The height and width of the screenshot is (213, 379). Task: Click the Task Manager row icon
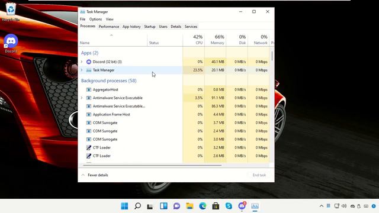pos(89,70)
